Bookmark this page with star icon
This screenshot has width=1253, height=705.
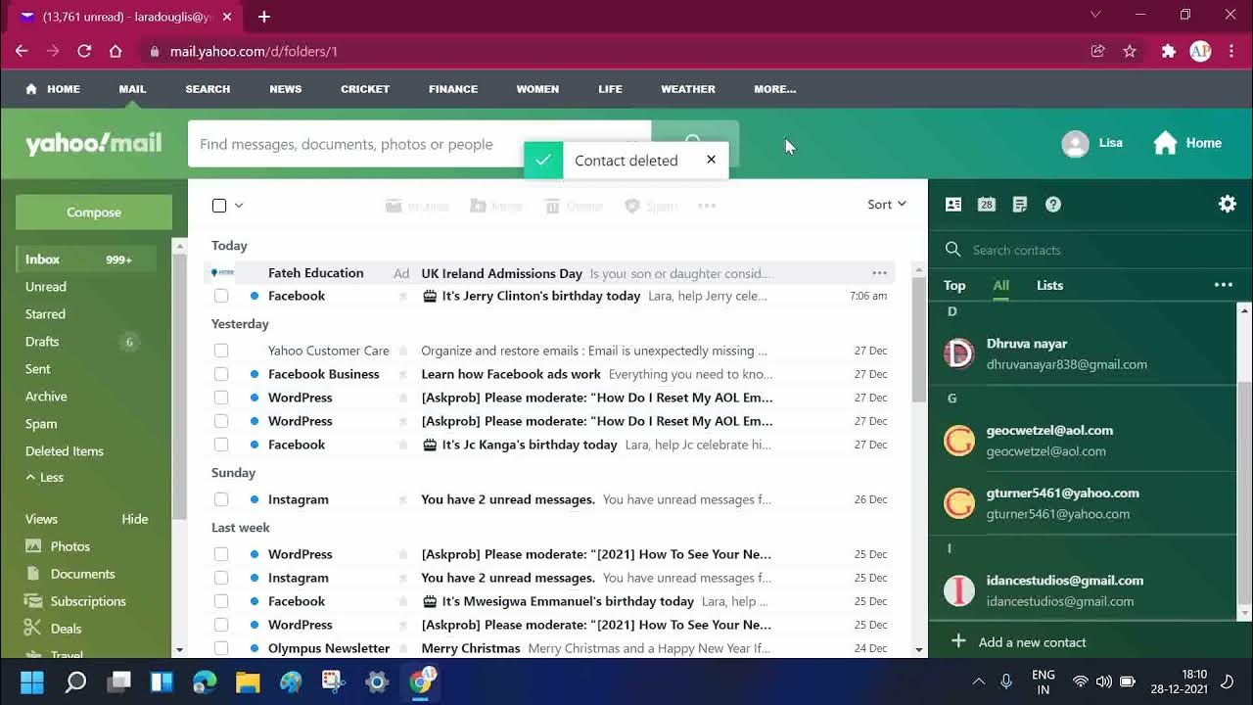[1130, 51]
